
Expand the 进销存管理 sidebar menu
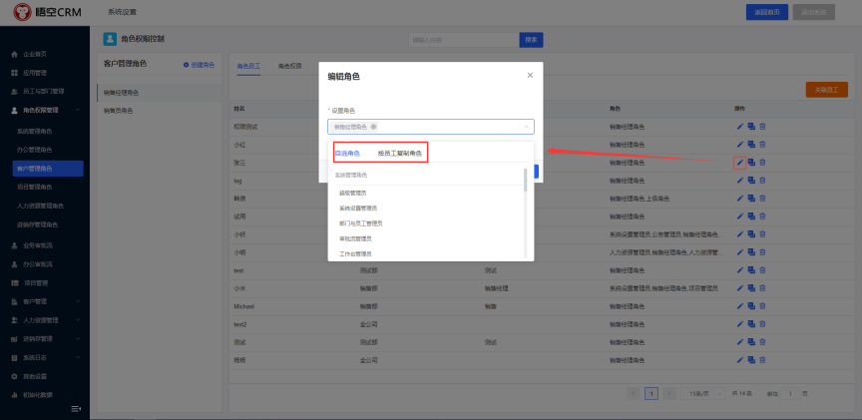78,338
